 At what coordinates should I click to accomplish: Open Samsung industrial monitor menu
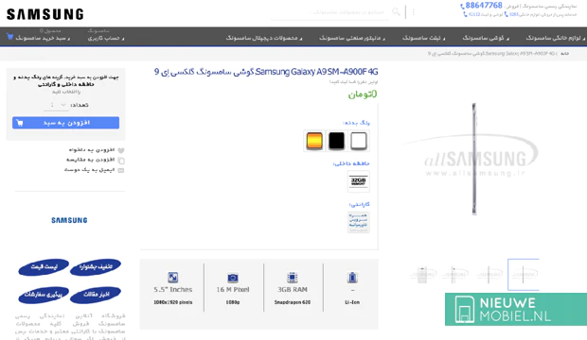pyautogui.click(x=352, y=38)
